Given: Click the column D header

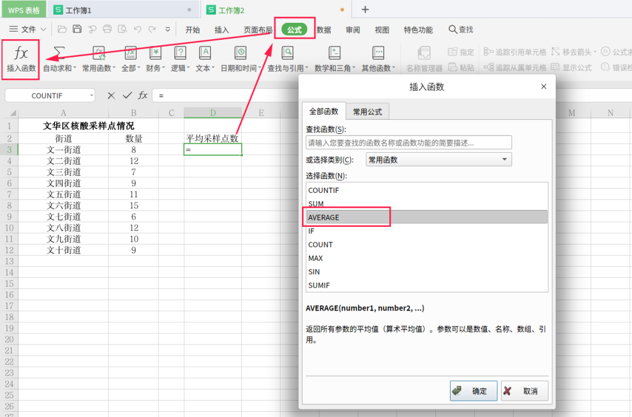Looking at the screenshot, I should click(x=213, y=113).
